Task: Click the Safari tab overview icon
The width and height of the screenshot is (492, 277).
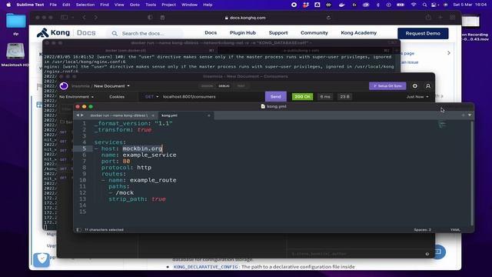Action: [x=453, y=18]
